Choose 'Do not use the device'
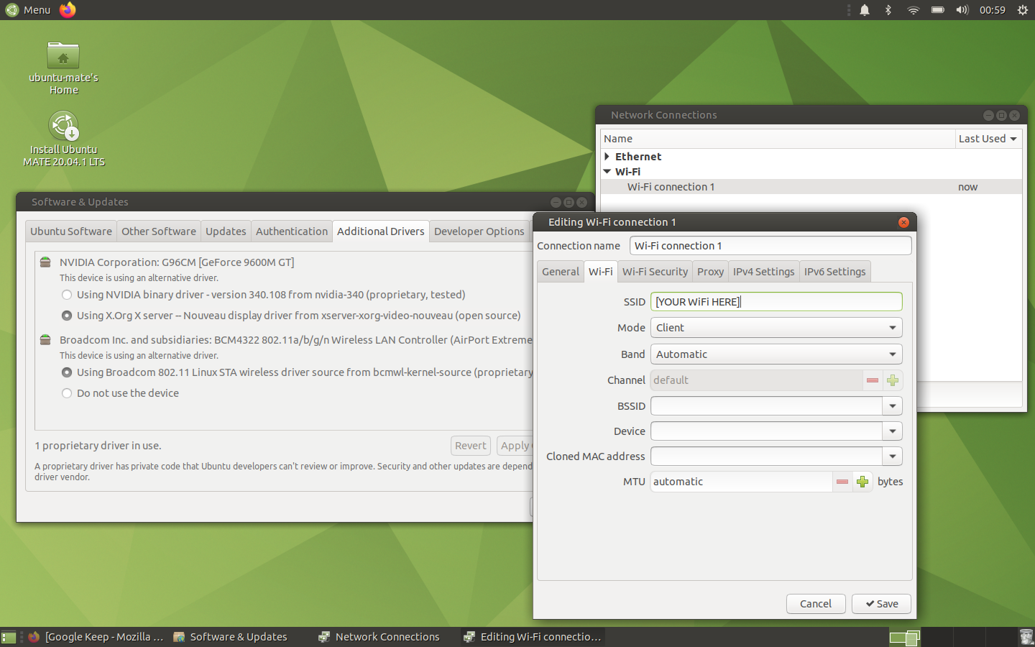Viewport: 1035px width, 647px height. 67,393
